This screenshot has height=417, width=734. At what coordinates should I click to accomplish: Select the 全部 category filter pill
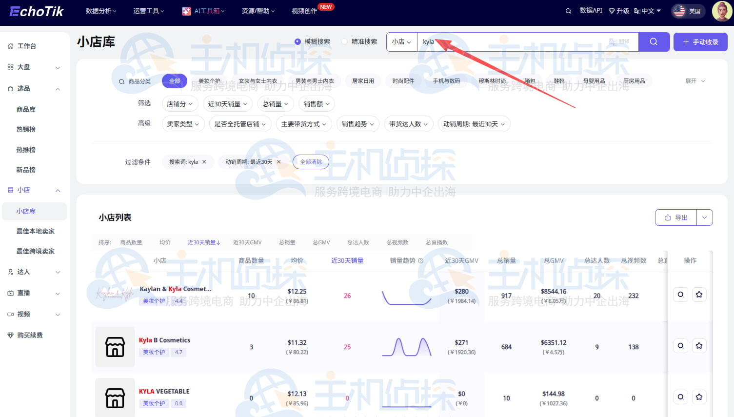(x=174, y=81)
